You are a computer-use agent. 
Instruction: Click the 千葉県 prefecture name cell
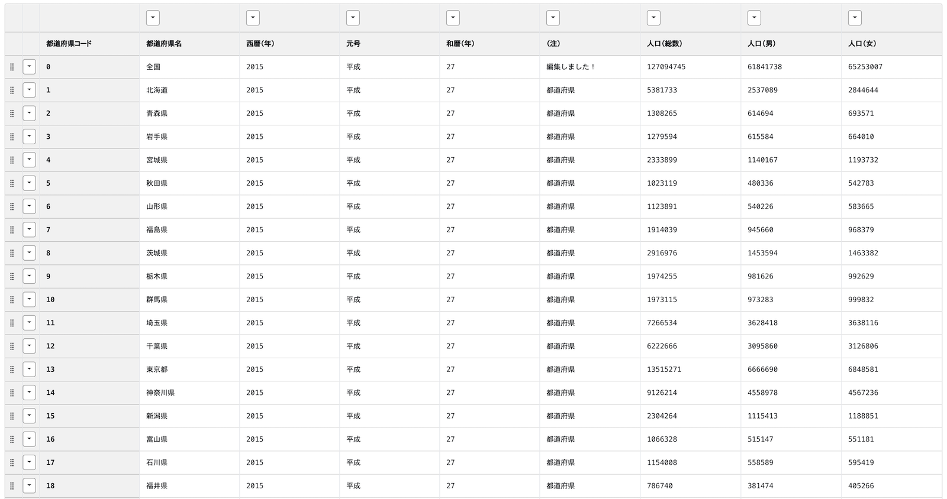(157, 346)
